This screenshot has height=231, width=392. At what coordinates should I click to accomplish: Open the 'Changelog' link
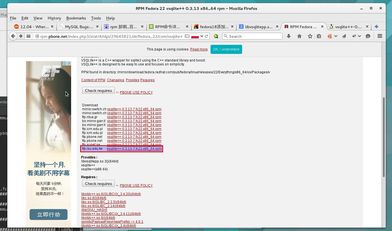(x=115, y=80)
